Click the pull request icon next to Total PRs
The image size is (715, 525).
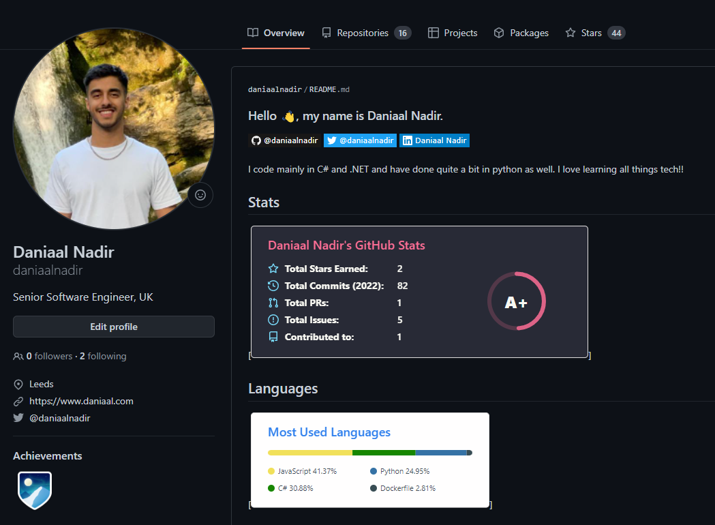(275, 303)
